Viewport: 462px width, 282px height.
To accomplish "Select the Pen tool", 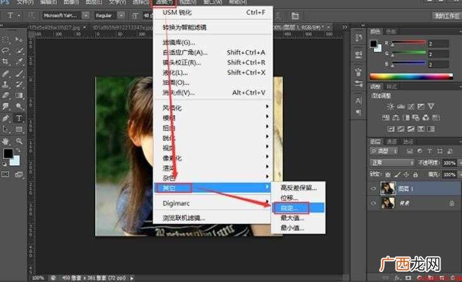I will [x=5, y=118].
